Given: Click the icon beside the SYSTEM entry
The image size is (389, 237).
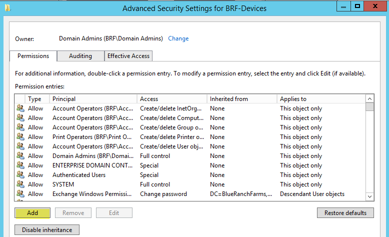Looking at the screenshot, I should tap(20, 184).
